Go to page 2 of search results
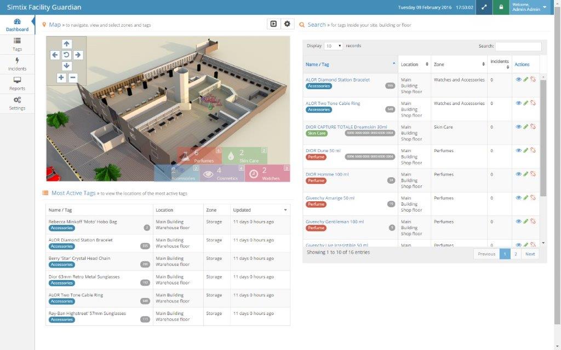Image resolution: width=561 pixels, height=350 pixels. (516, 254)
